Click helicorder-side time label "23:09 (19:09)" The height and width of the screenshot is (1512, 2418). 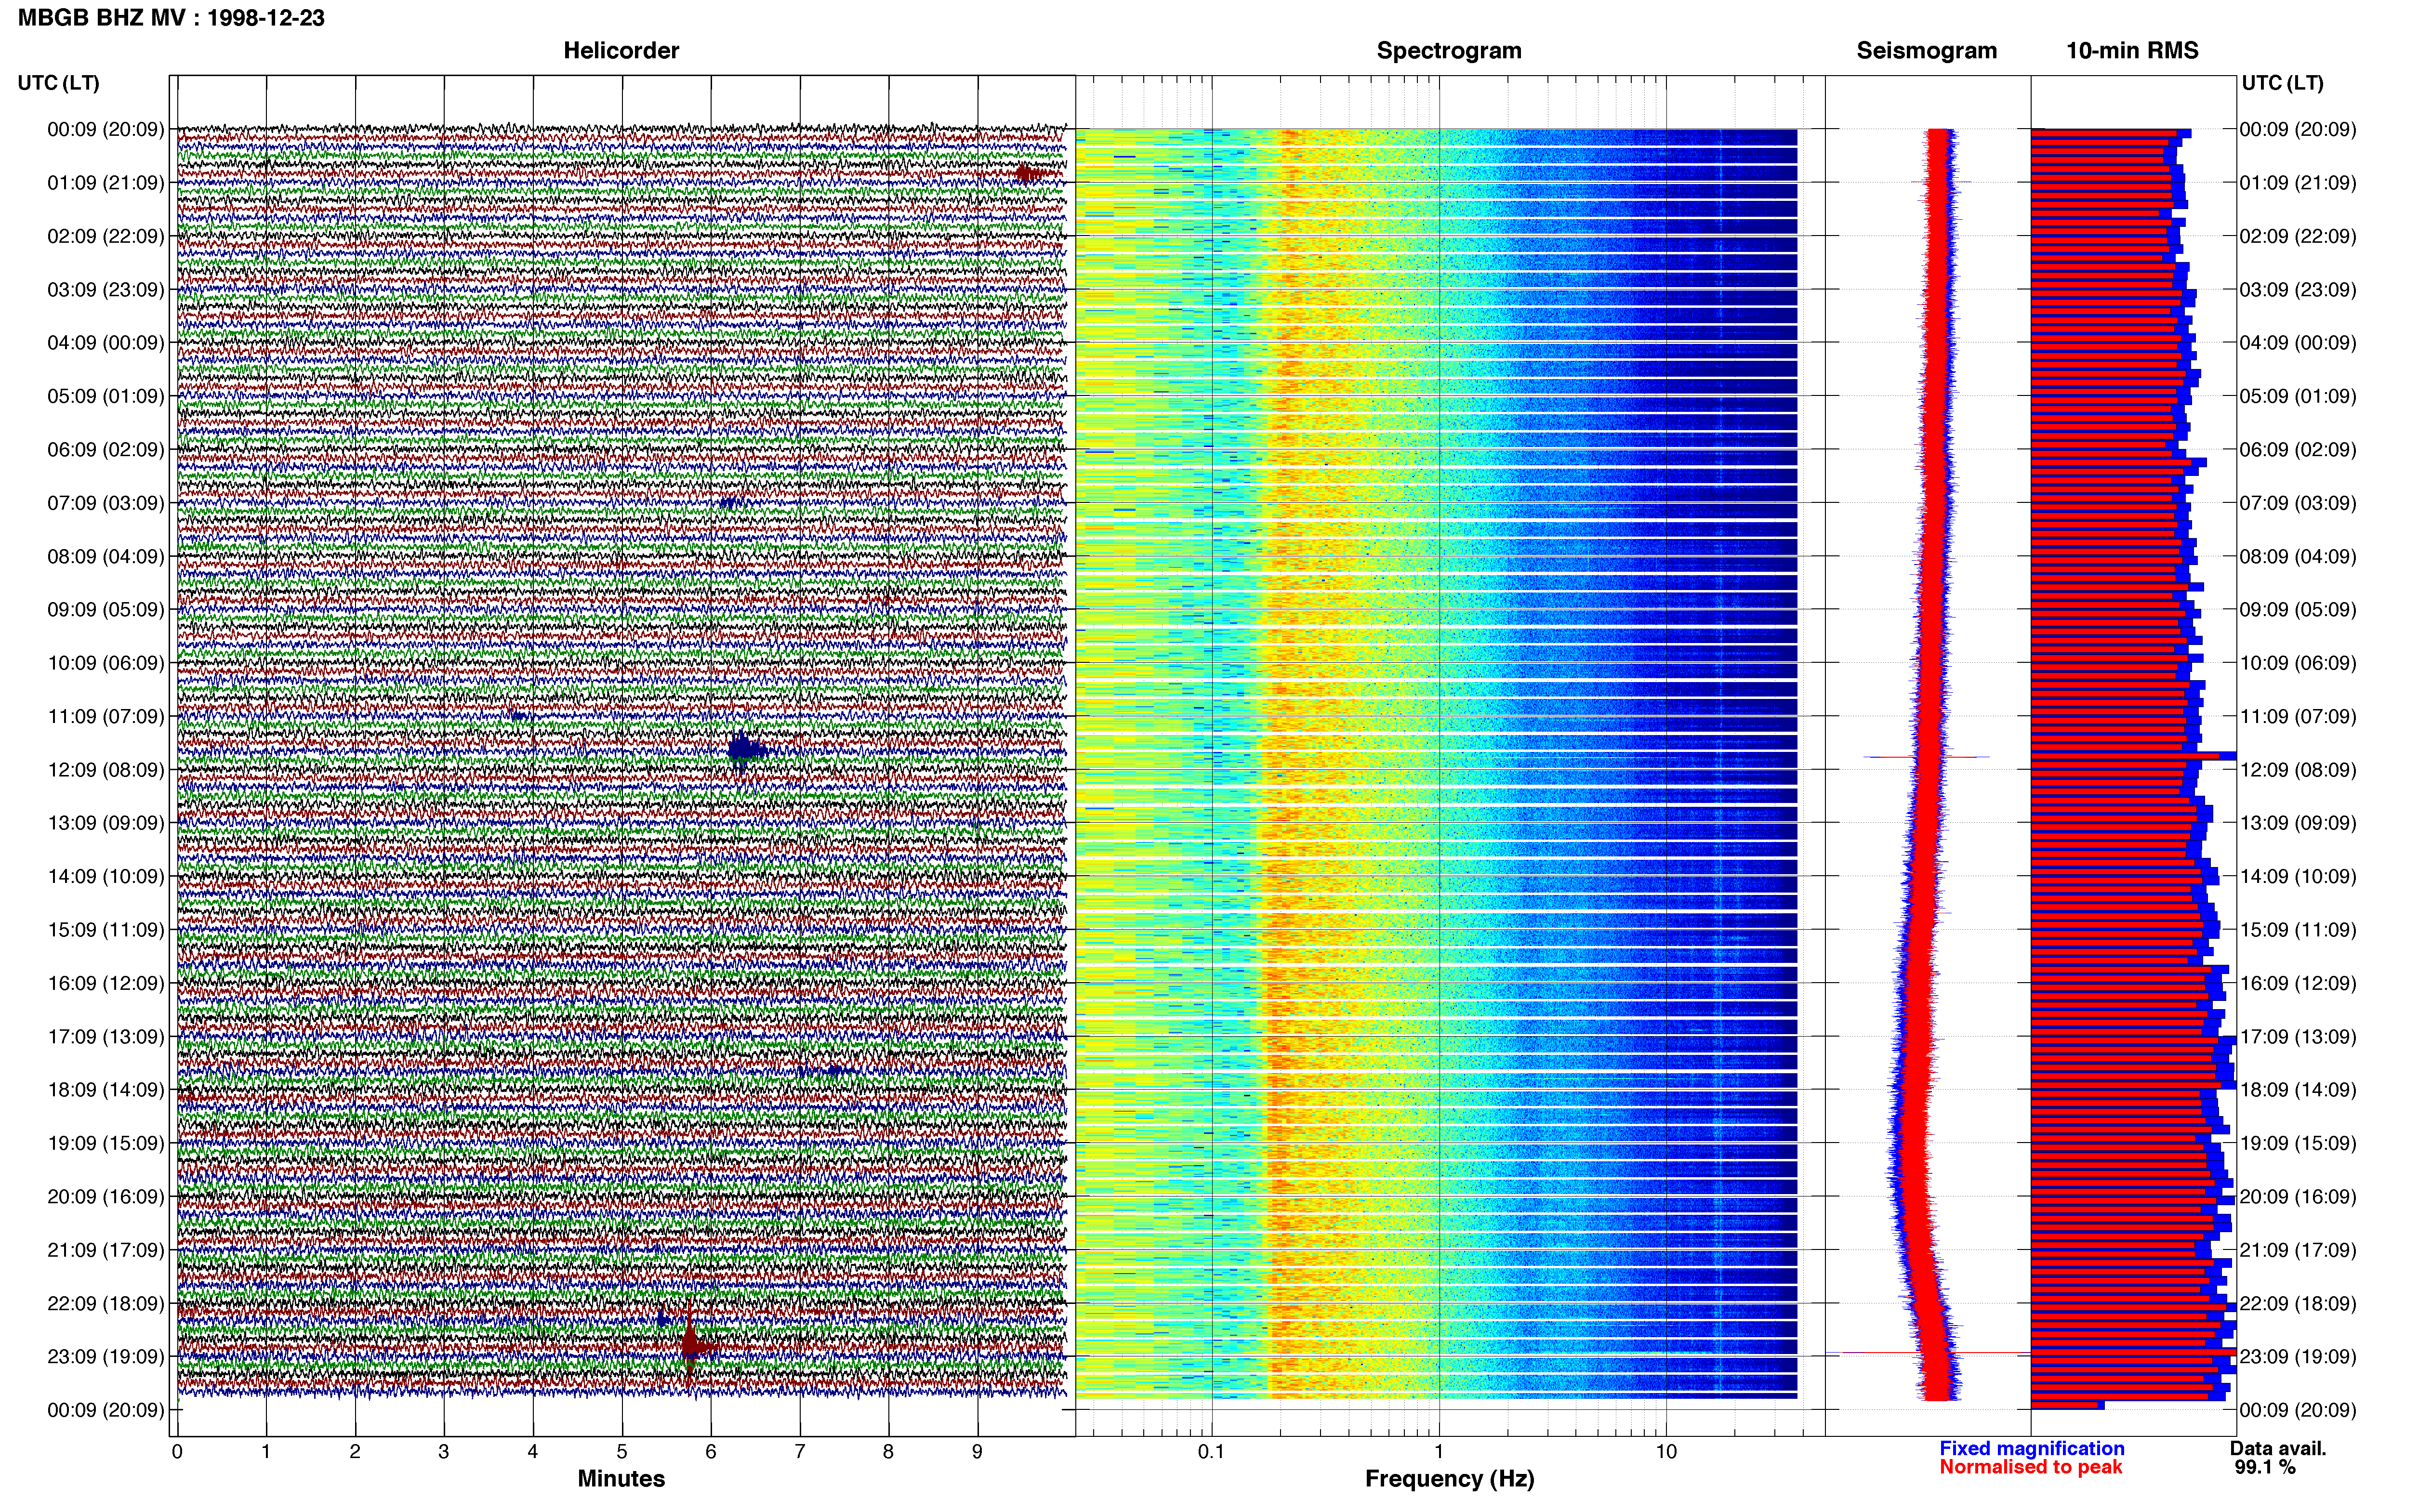click(106, 1357)
